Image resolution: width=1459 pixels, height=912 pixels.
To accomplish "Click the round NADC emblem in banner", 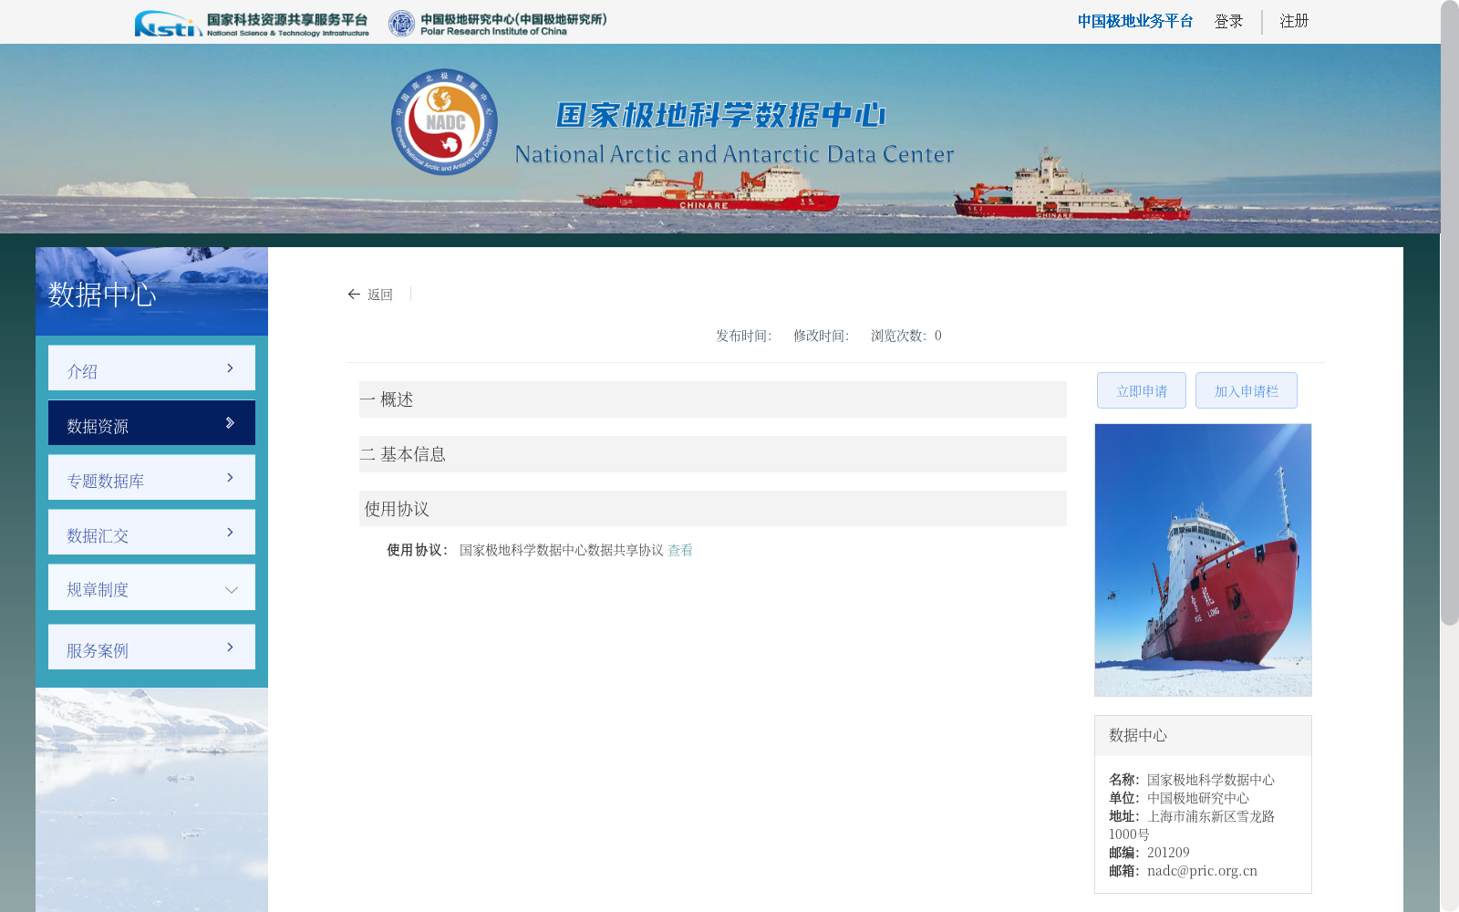I will [x=444, y=122].
